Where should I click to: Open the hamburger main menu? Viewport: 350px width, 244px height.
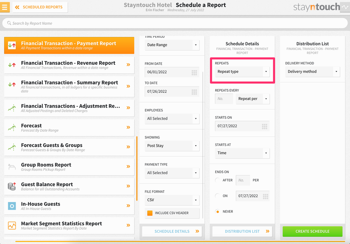(x=5, y=7)
